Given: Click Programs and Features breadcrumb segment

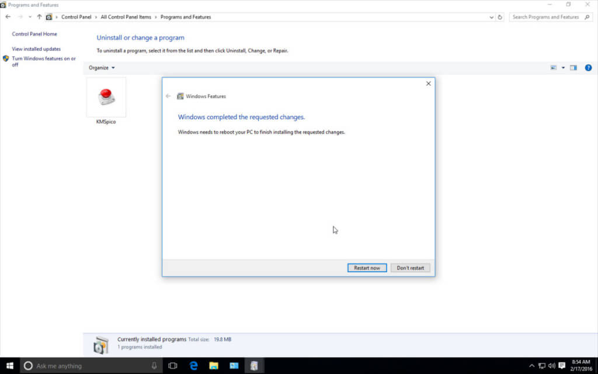Looking at the screenshot, I should [x=186, y=17].
